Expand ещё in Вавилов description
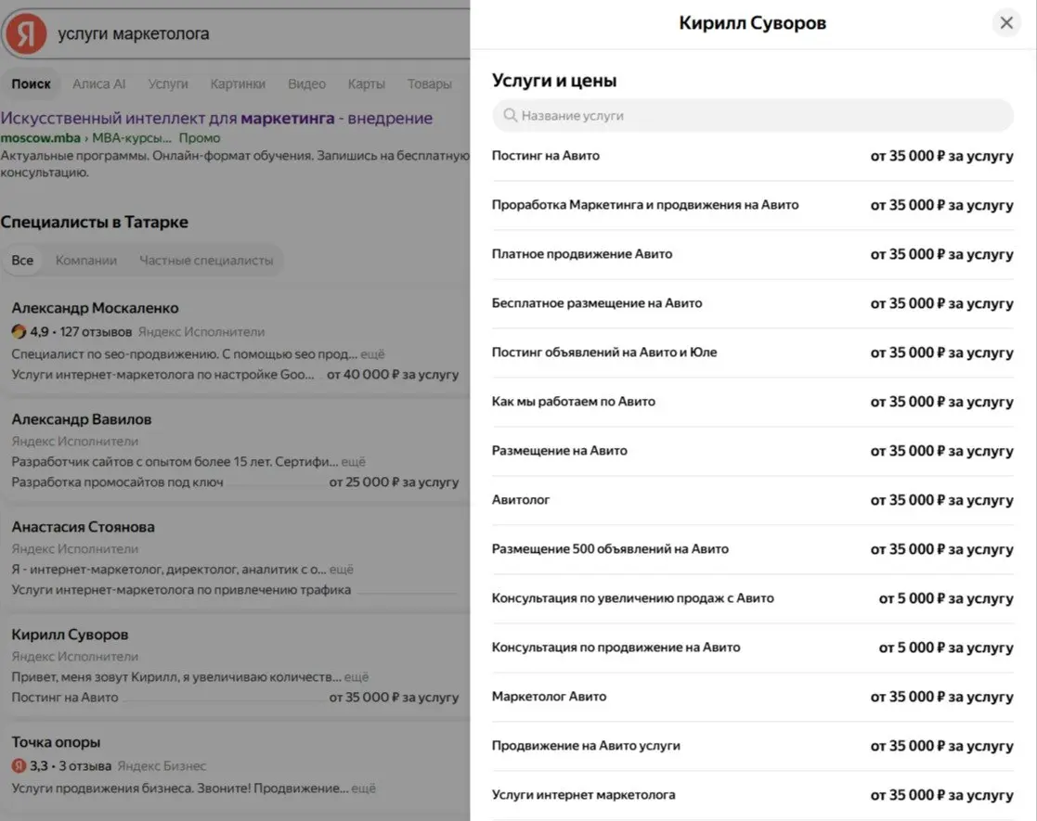 [x=353, y=462]
